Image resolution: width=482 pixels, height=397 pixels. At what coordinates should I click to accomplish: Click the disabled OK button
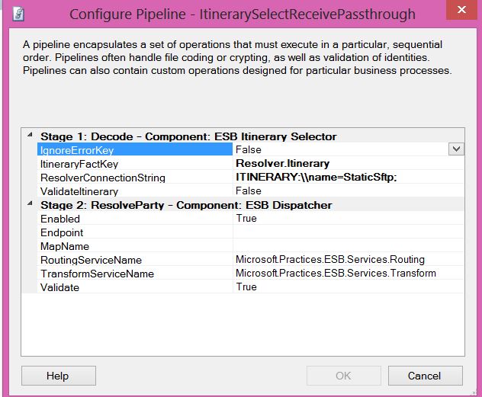coord(343,376)
